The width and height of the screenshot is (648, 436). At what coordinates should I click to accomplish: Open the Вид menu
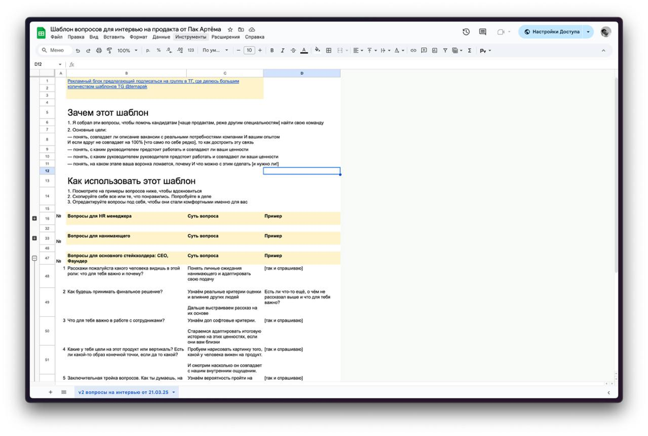pos(94,37)
